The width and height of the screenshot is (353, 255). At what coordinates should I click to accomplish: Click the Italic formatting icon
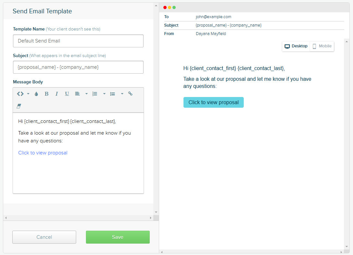tap(57, 93)
